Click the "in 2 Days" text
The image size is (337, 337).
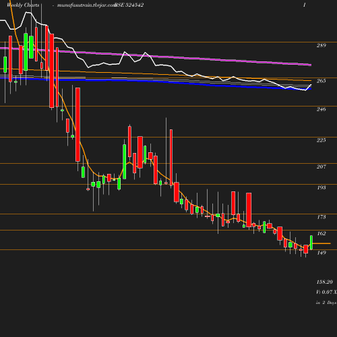click(326, 303)
